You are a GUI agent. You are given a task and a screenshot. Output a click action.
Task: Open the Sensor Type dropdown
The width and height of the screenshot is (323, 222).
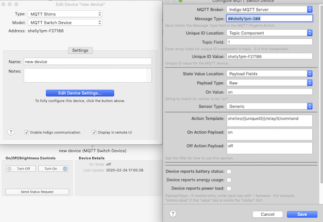tap(269, 107)
